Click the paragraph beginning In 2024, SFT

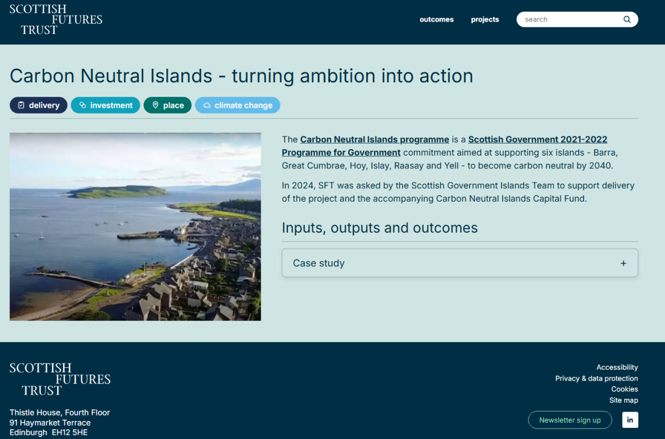click(x=458, y=192)
